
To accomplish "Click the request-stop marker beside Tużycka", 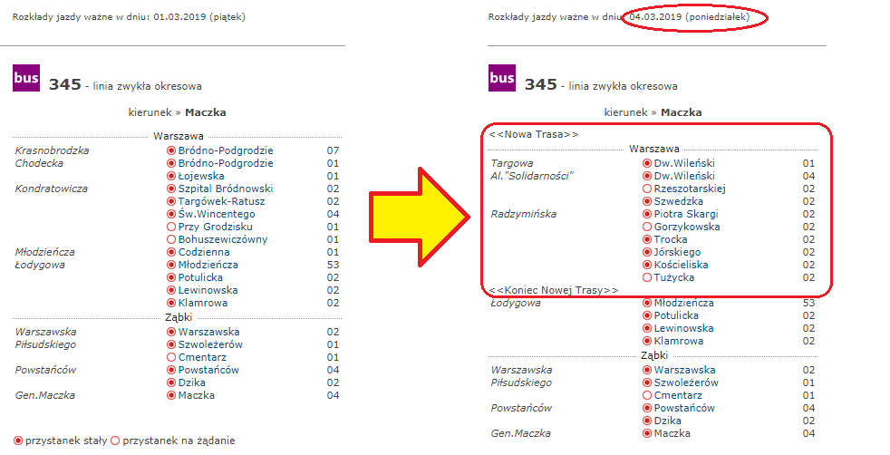I will coord(647,277).
